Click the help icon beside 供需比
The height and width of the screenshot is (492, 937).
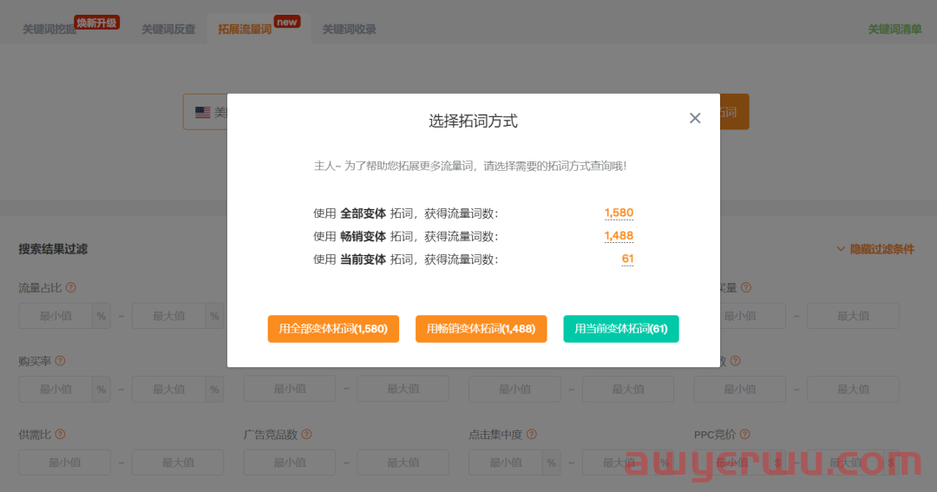tap(60, 434)
